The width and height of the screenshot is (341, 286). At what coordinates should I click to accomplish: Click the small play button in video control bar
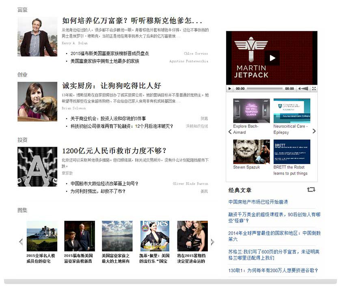[x=230, y=89]
